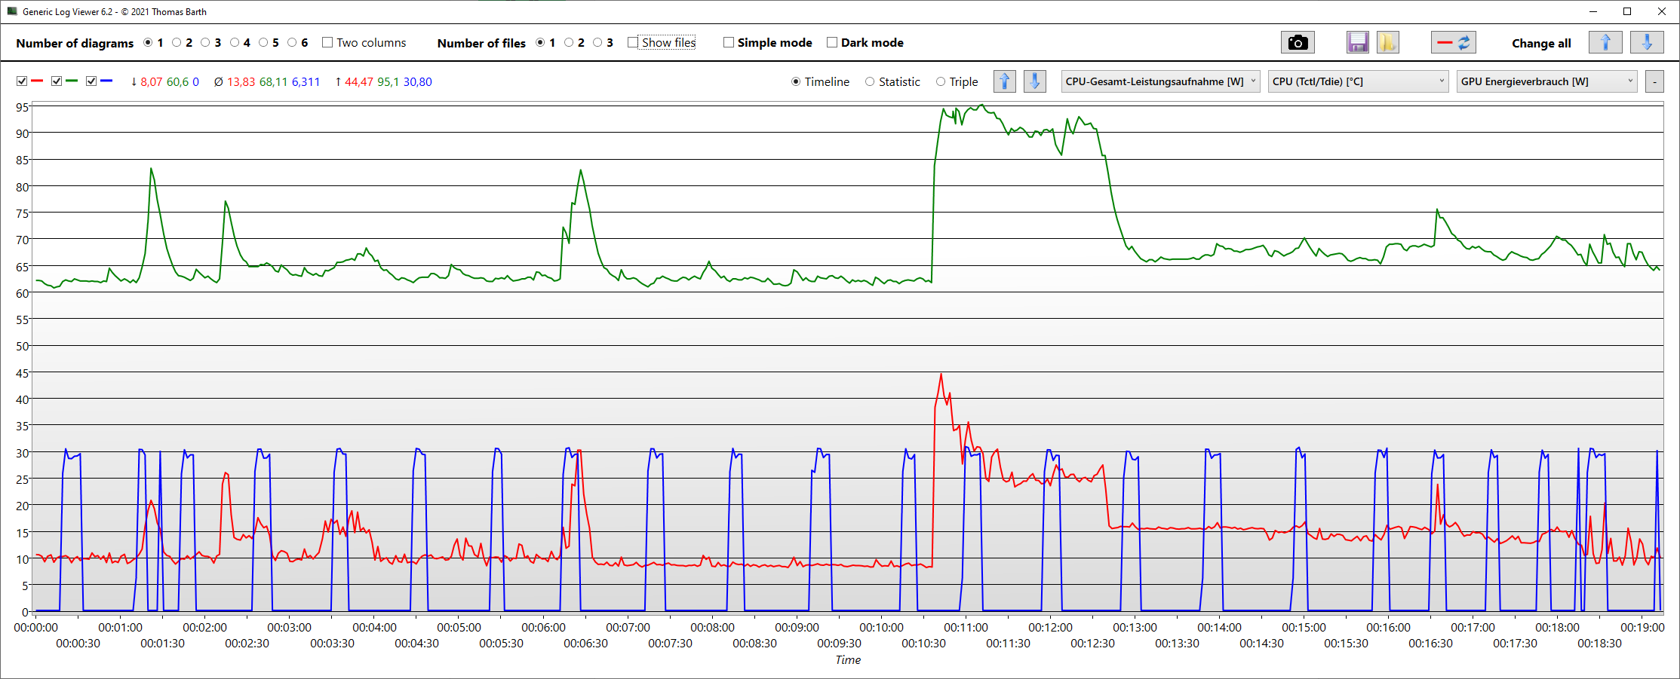The height and width of the screenshot is (679, 1680).
Task: Click the green line color swatch
Action: coord(72,81)
